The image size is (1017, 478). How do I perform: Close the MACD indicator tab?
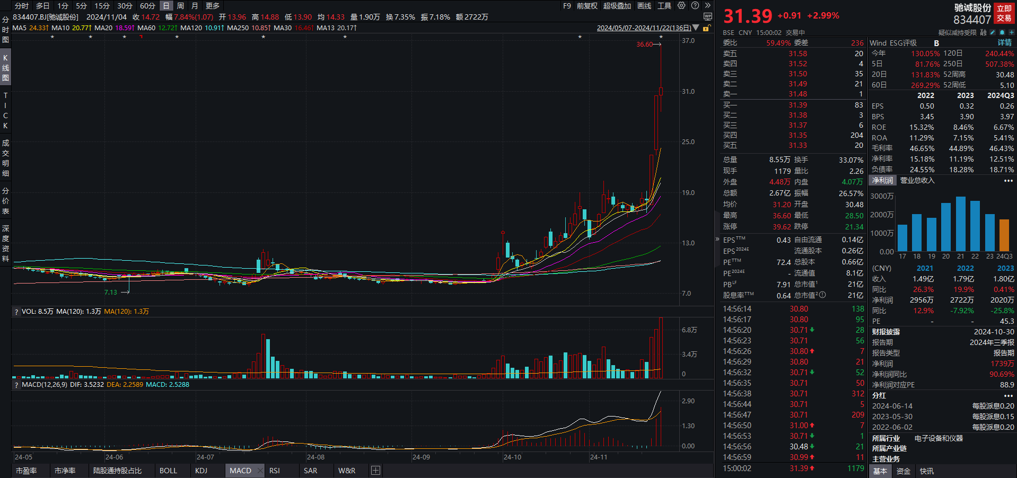(260, 471)
